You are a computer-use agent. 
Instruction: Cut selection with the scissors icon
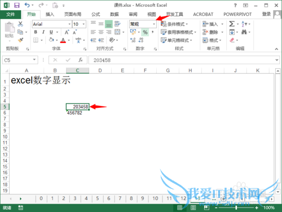click(x=20, y=24)
